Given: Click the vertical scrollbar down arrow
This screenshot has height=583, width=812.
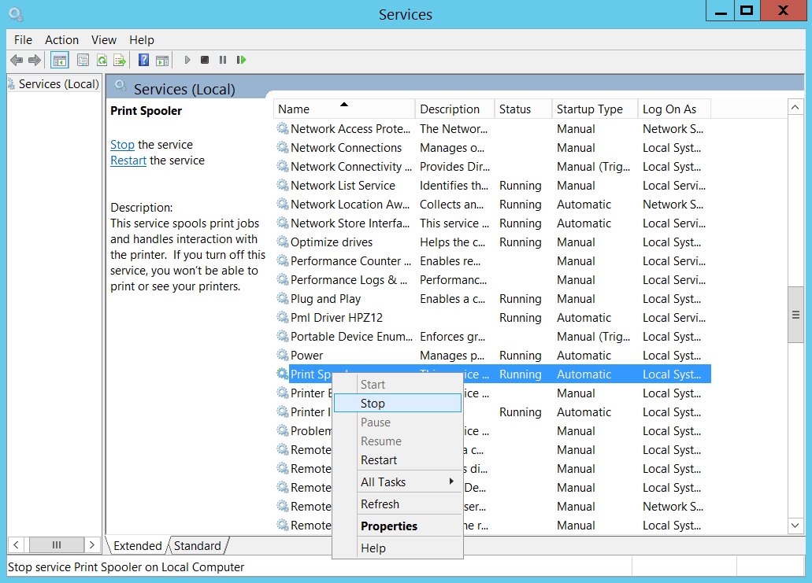Looking at the screenshot, I should (x=795, y=524).
